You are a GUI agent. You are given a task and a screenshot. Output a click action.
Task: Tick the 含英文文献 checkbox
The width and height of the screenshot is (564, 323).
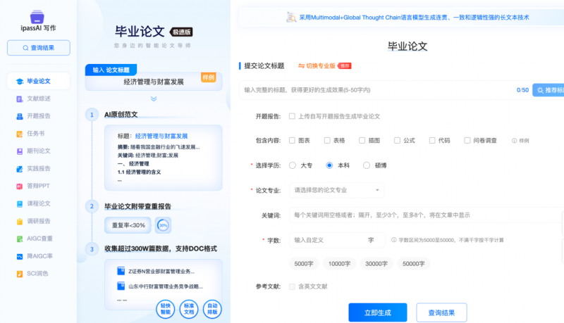(x=292, y=286)
